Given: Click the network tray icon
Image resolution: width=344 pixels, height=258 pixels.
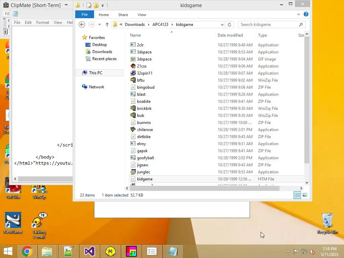Looking at the screenshot, I should tap(304, 251).
